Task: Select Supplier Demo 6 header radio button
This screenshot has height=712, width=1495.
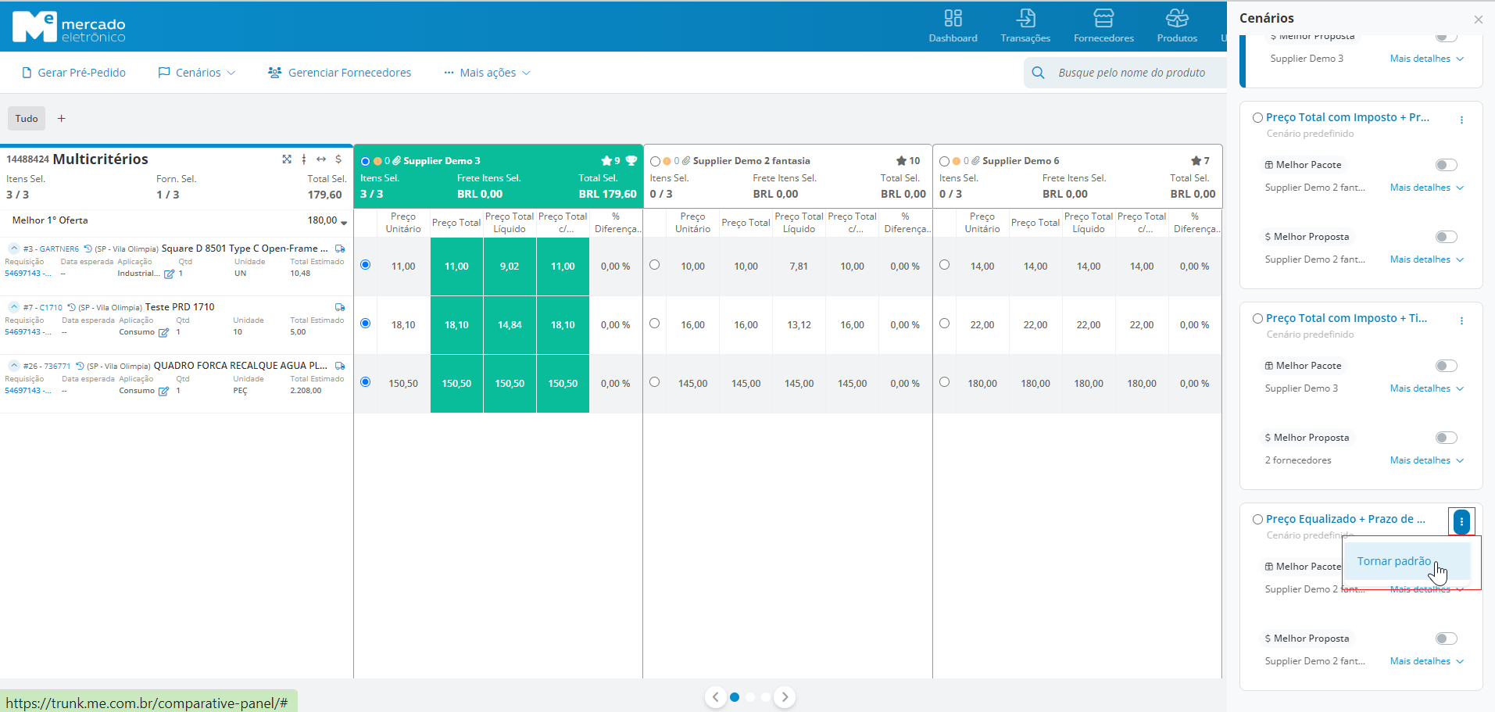Action: pyautogui.click(x=944, y=161)
